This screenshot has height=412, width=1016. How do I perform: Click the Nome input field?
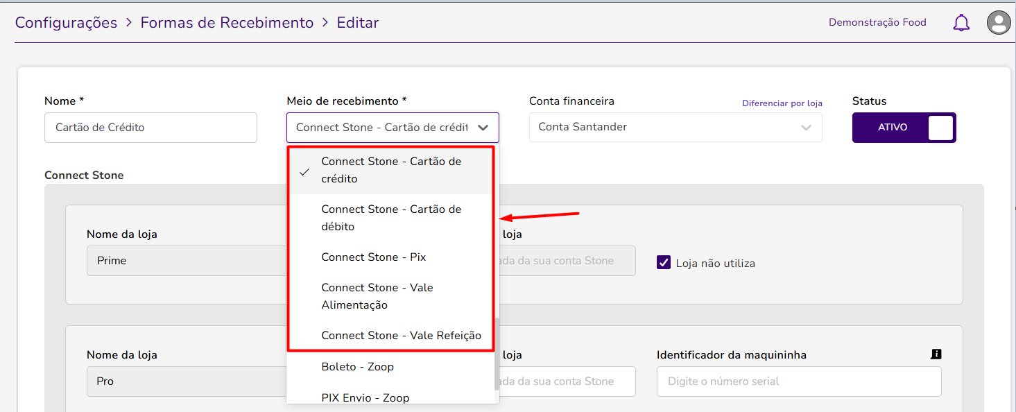[x=150, y=128]
